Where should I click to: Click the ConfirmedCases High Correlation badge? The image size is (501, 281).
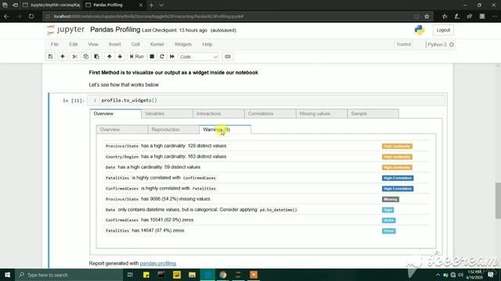click(x=398, y=189)
